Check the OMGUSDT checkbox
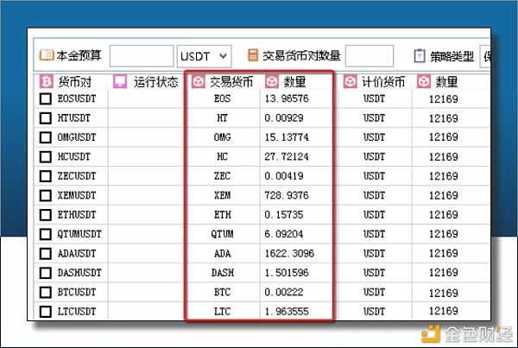 [x=46, y=137]
